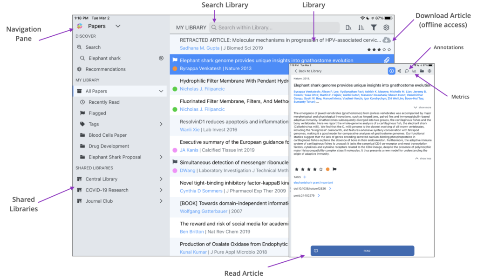Select the blue info icon in article panel
The width and height of the screenshot is (477, 279).
tap(392, 71)
